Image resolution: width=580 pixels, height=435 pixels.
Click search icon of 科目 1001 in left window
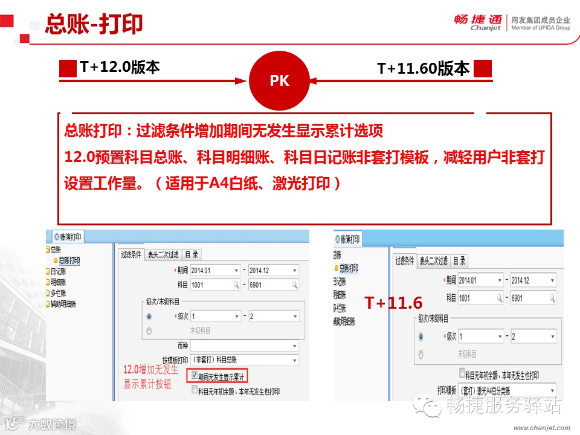point(236,285)
